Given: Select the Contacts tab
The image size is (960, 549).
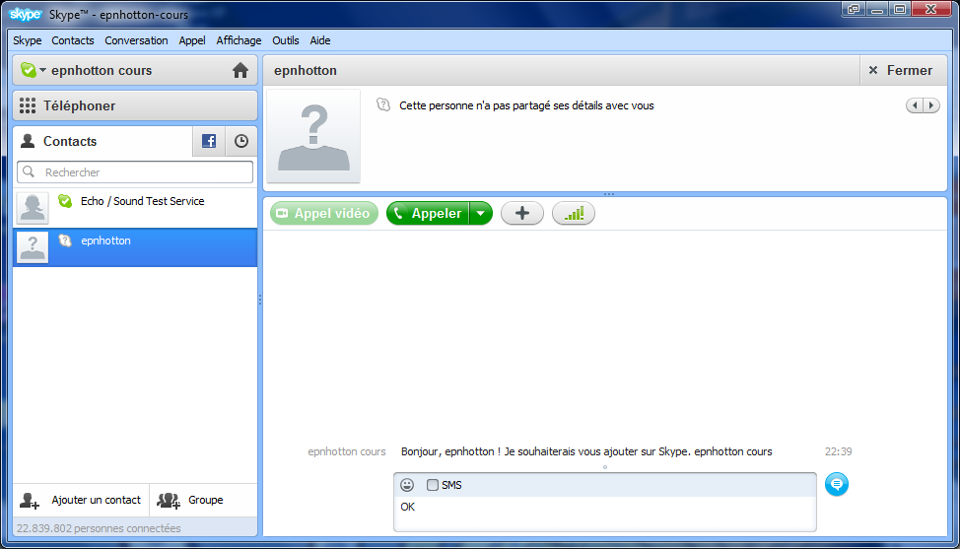Looking at the screenshot, I should pos(103,141).
